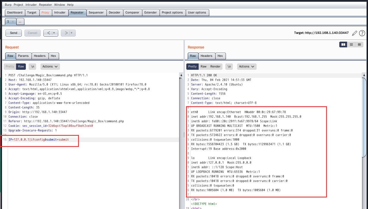The width and height of the screenshot is (368, 209).
Task: Open the Help menu
Action: (70, 5)
